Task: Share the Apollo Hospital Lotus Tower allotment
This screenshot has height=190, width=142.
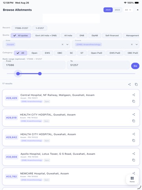Action: [134, 154]
